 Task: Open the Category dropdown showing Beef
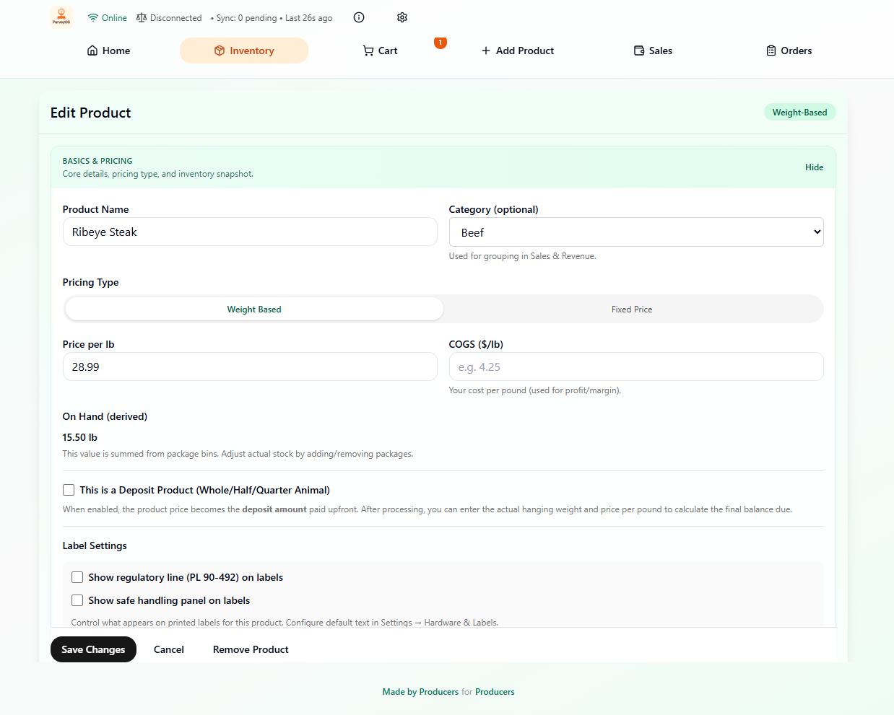tap(635, 232)
